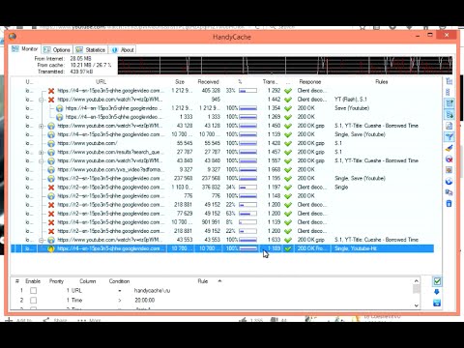Screen dimensions: 464x348
Task: Click blue down arrow beside rules list
Action: click(x=437, y=292)
